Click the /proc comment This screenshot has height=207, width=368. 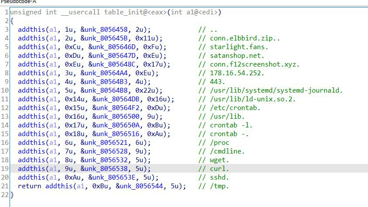(219, 143)
